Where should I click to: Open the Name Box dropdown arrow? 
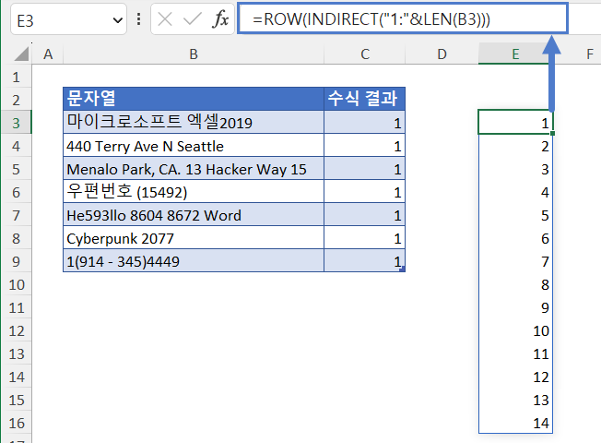[117, 20]
